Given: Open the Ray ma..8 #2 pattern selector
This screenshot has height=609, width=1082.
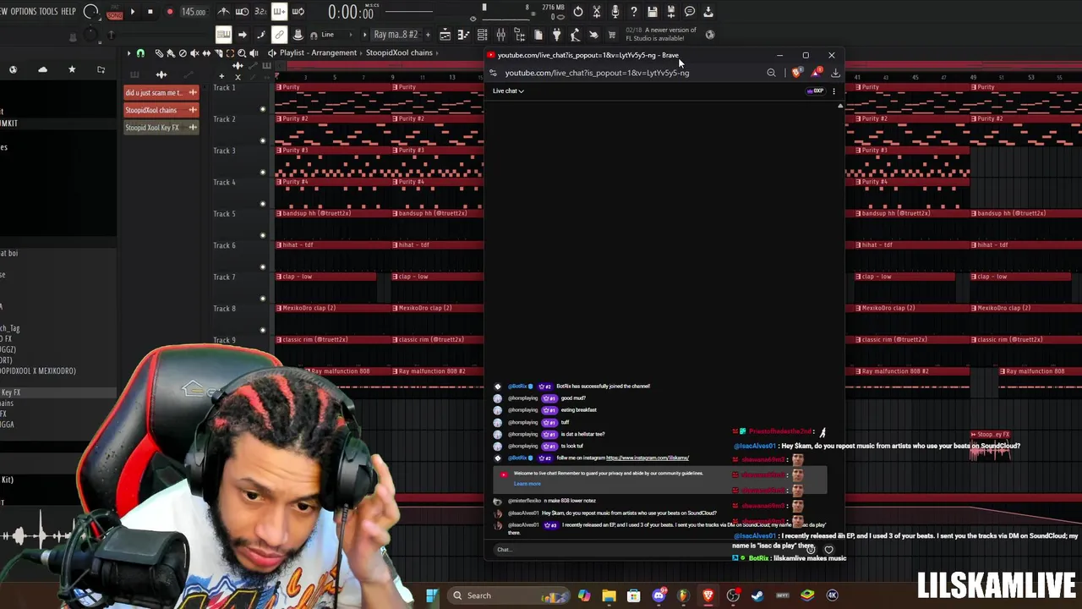Looking at the screenshot, I should point(396,35).
